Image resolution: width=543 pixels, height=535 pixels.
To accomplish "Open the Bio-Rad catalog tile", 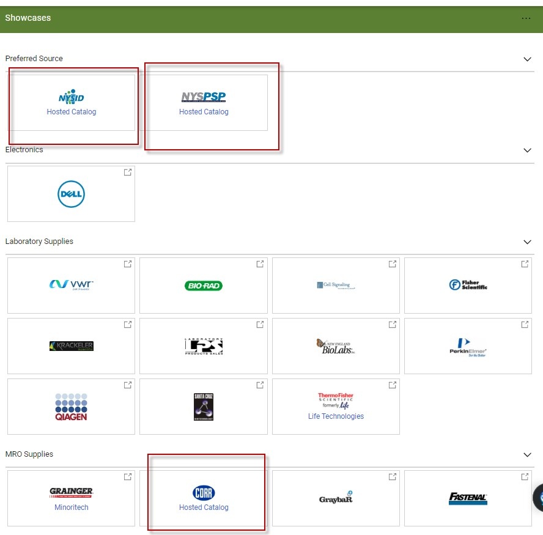I will pos(204,286).
